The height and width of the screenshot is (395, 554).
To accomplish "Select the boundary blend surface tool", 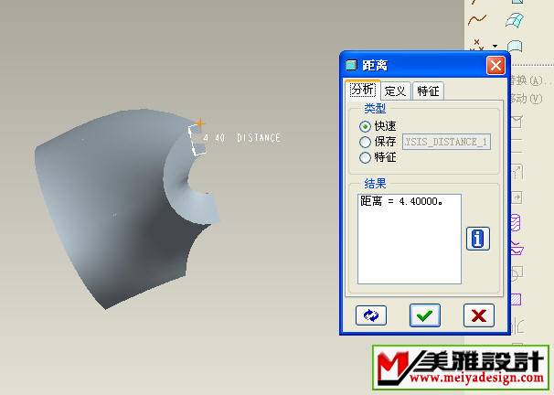I will [x=515, y=20].
